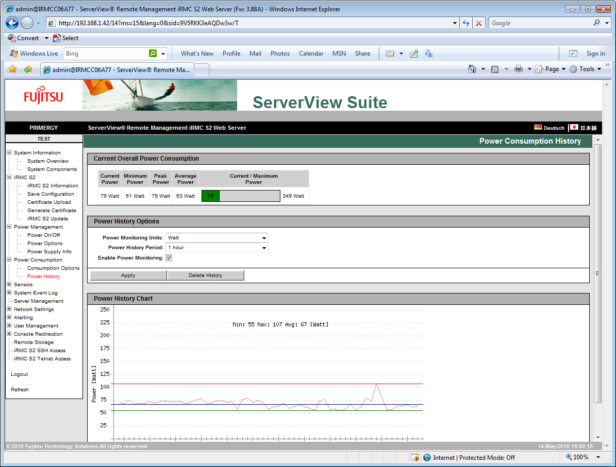Viewport: 616px width, 467px height.
Task: Click the browser Back arrow button
Action: [12, 23]
